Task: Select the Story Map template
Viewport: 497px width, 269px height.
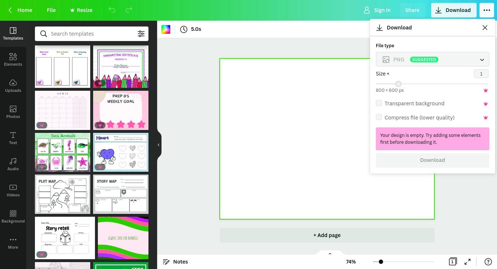Action: [x=121, y=194]
